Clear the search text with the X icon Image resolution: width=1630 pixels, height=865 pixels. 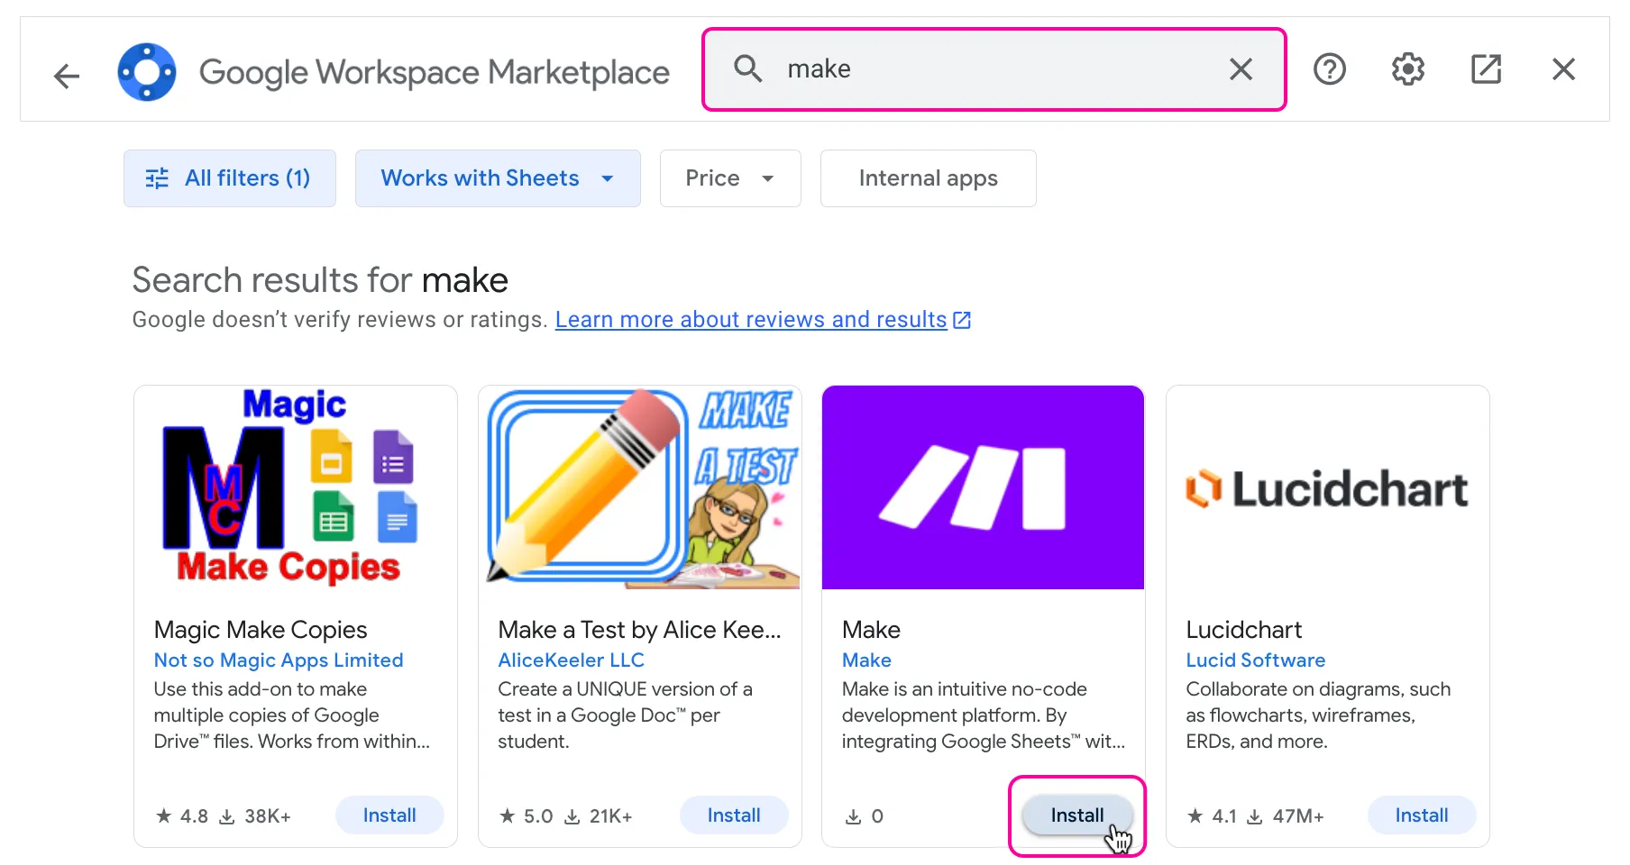click(x=1241, y=68)
